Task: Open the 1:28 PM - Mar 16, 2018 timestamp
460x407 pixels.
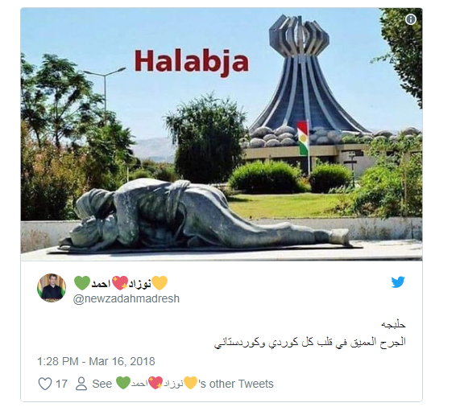Action: coord(96,361)
